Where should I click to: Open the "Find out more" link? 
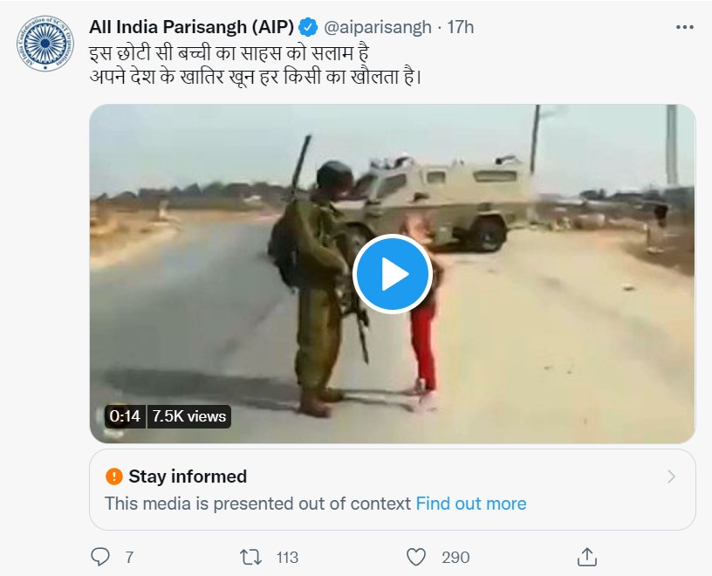[471, 504]
